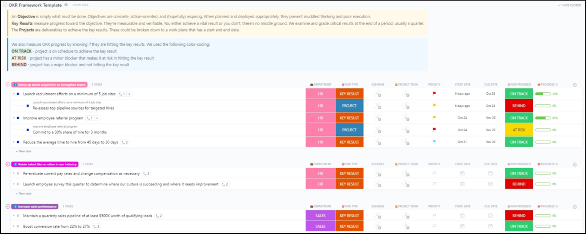Set project team for Commit to 30% share

click(x=406, y=130)
